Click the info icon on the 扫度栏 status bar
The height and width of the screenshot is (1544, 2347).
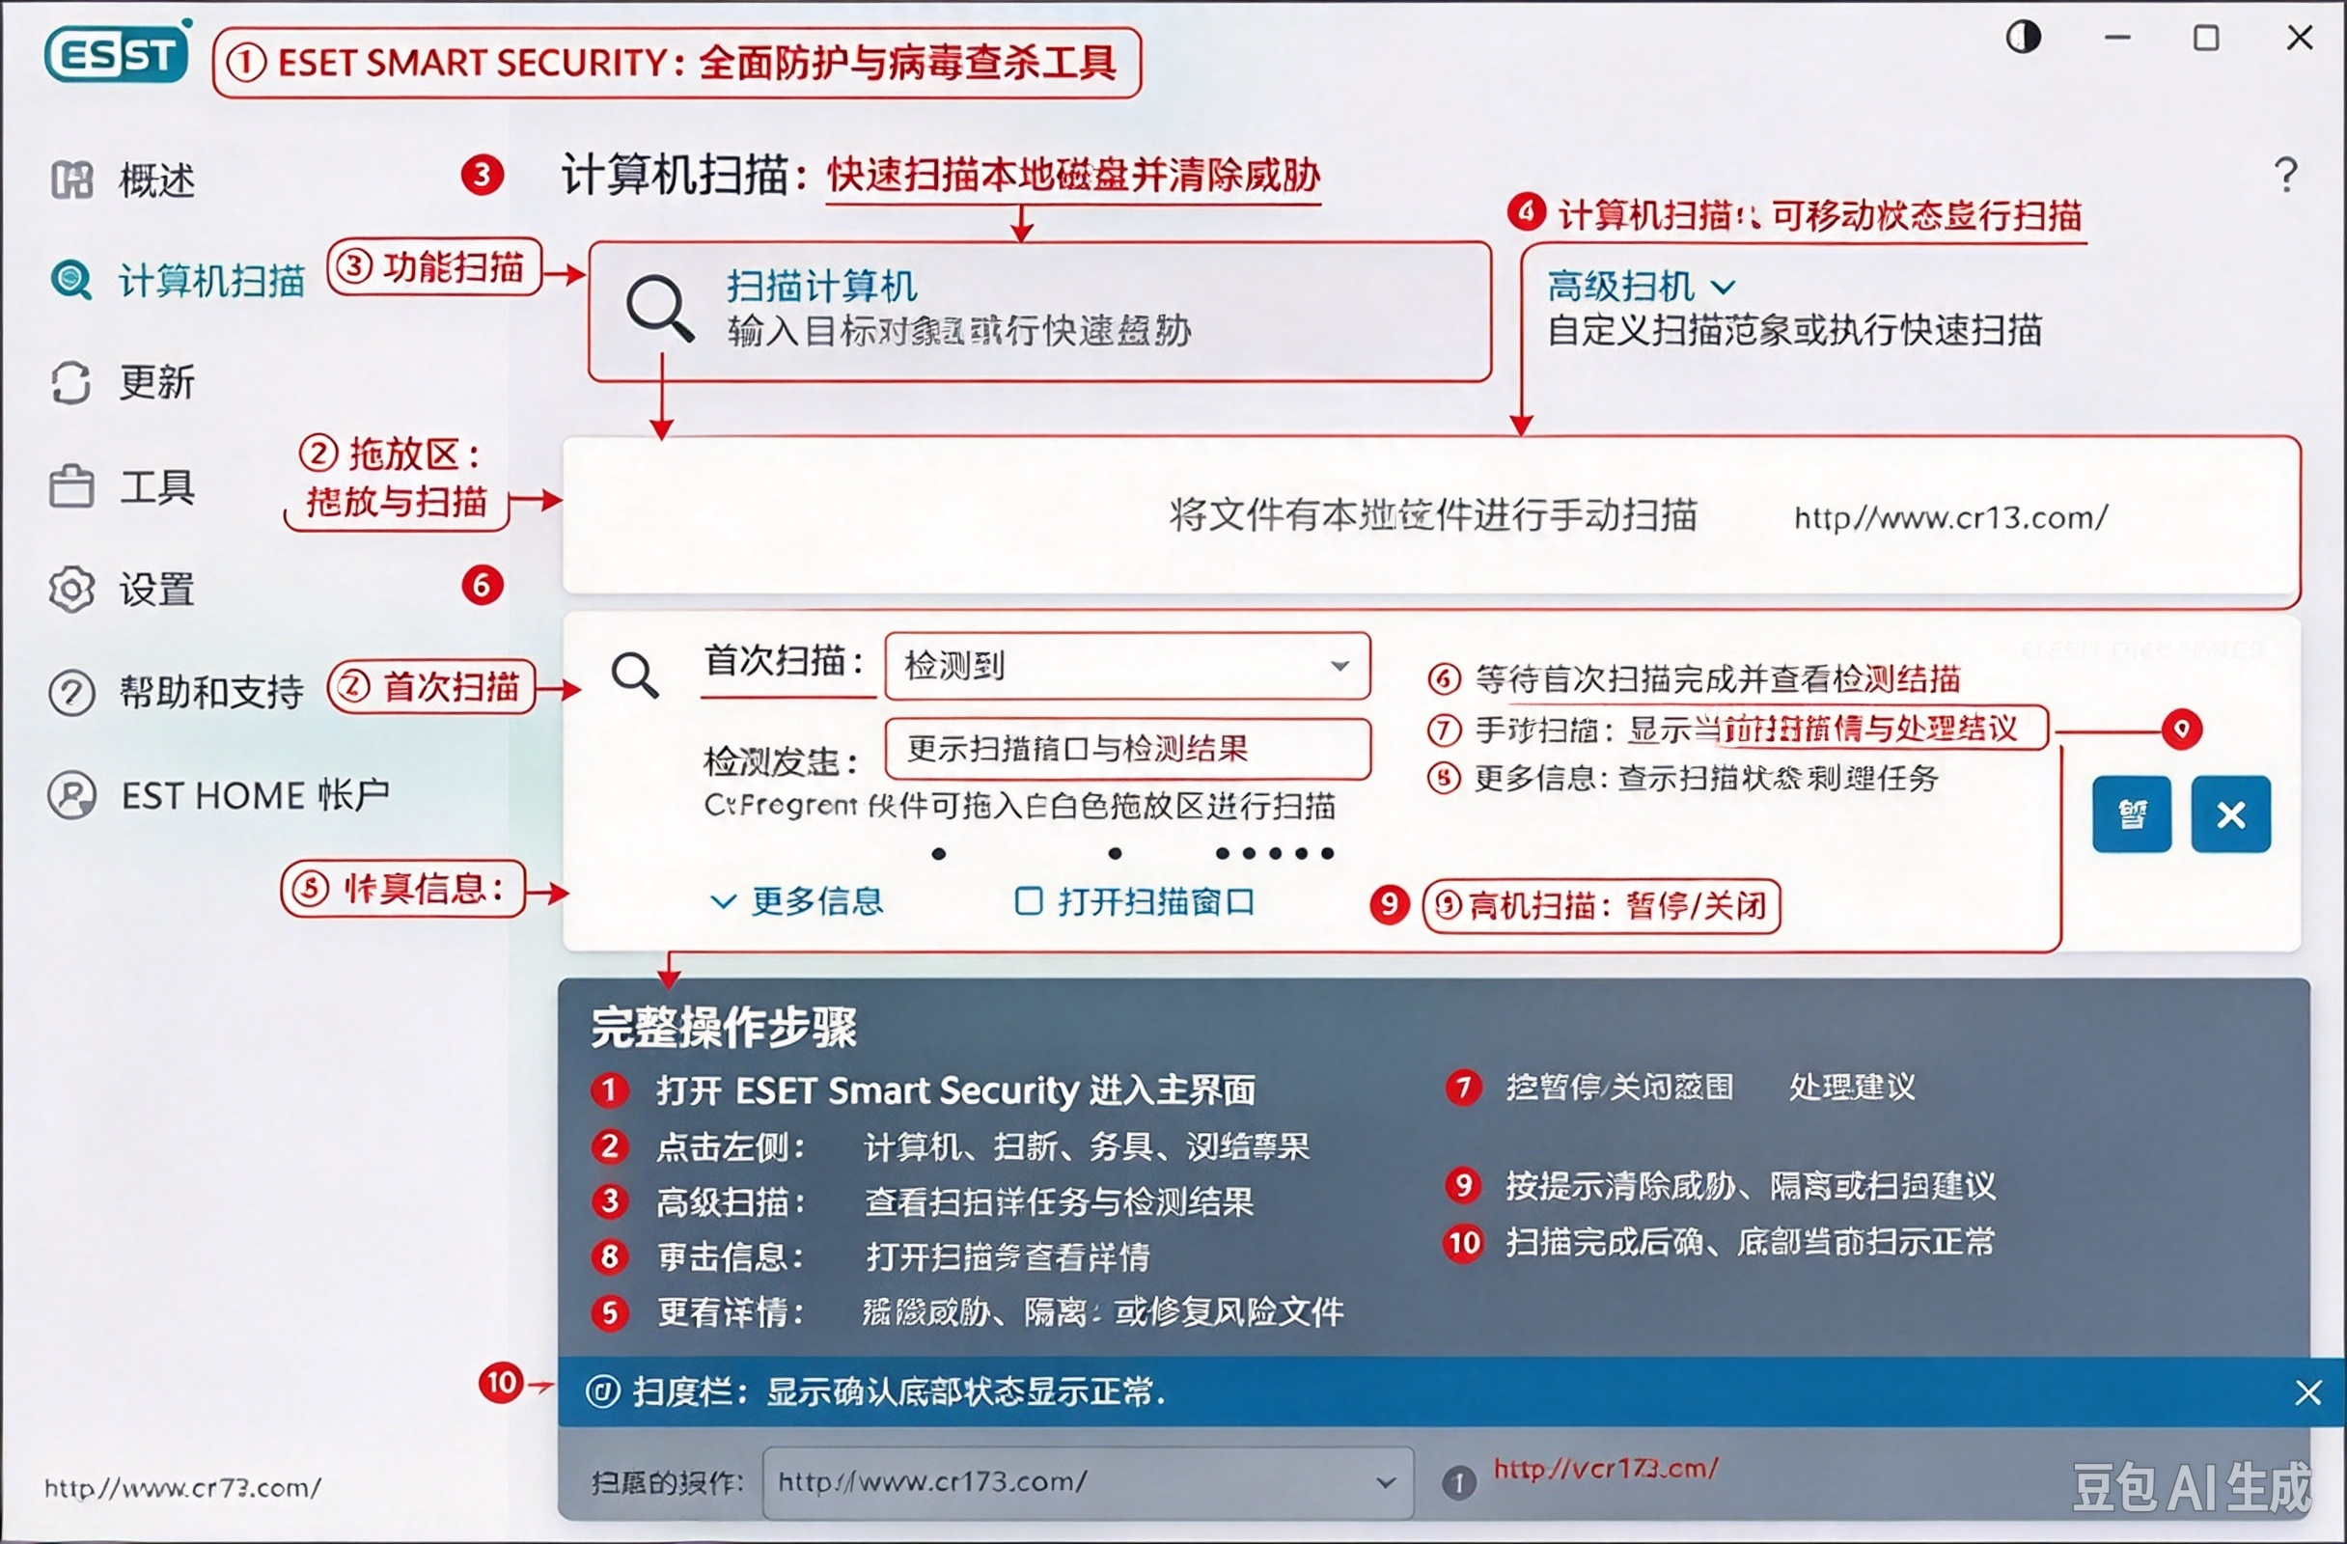(x=602, y=1392)
